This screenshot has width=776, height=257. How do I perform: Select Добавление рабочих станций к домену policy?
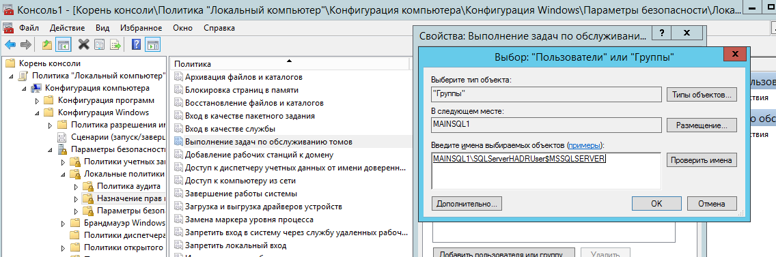260,155
